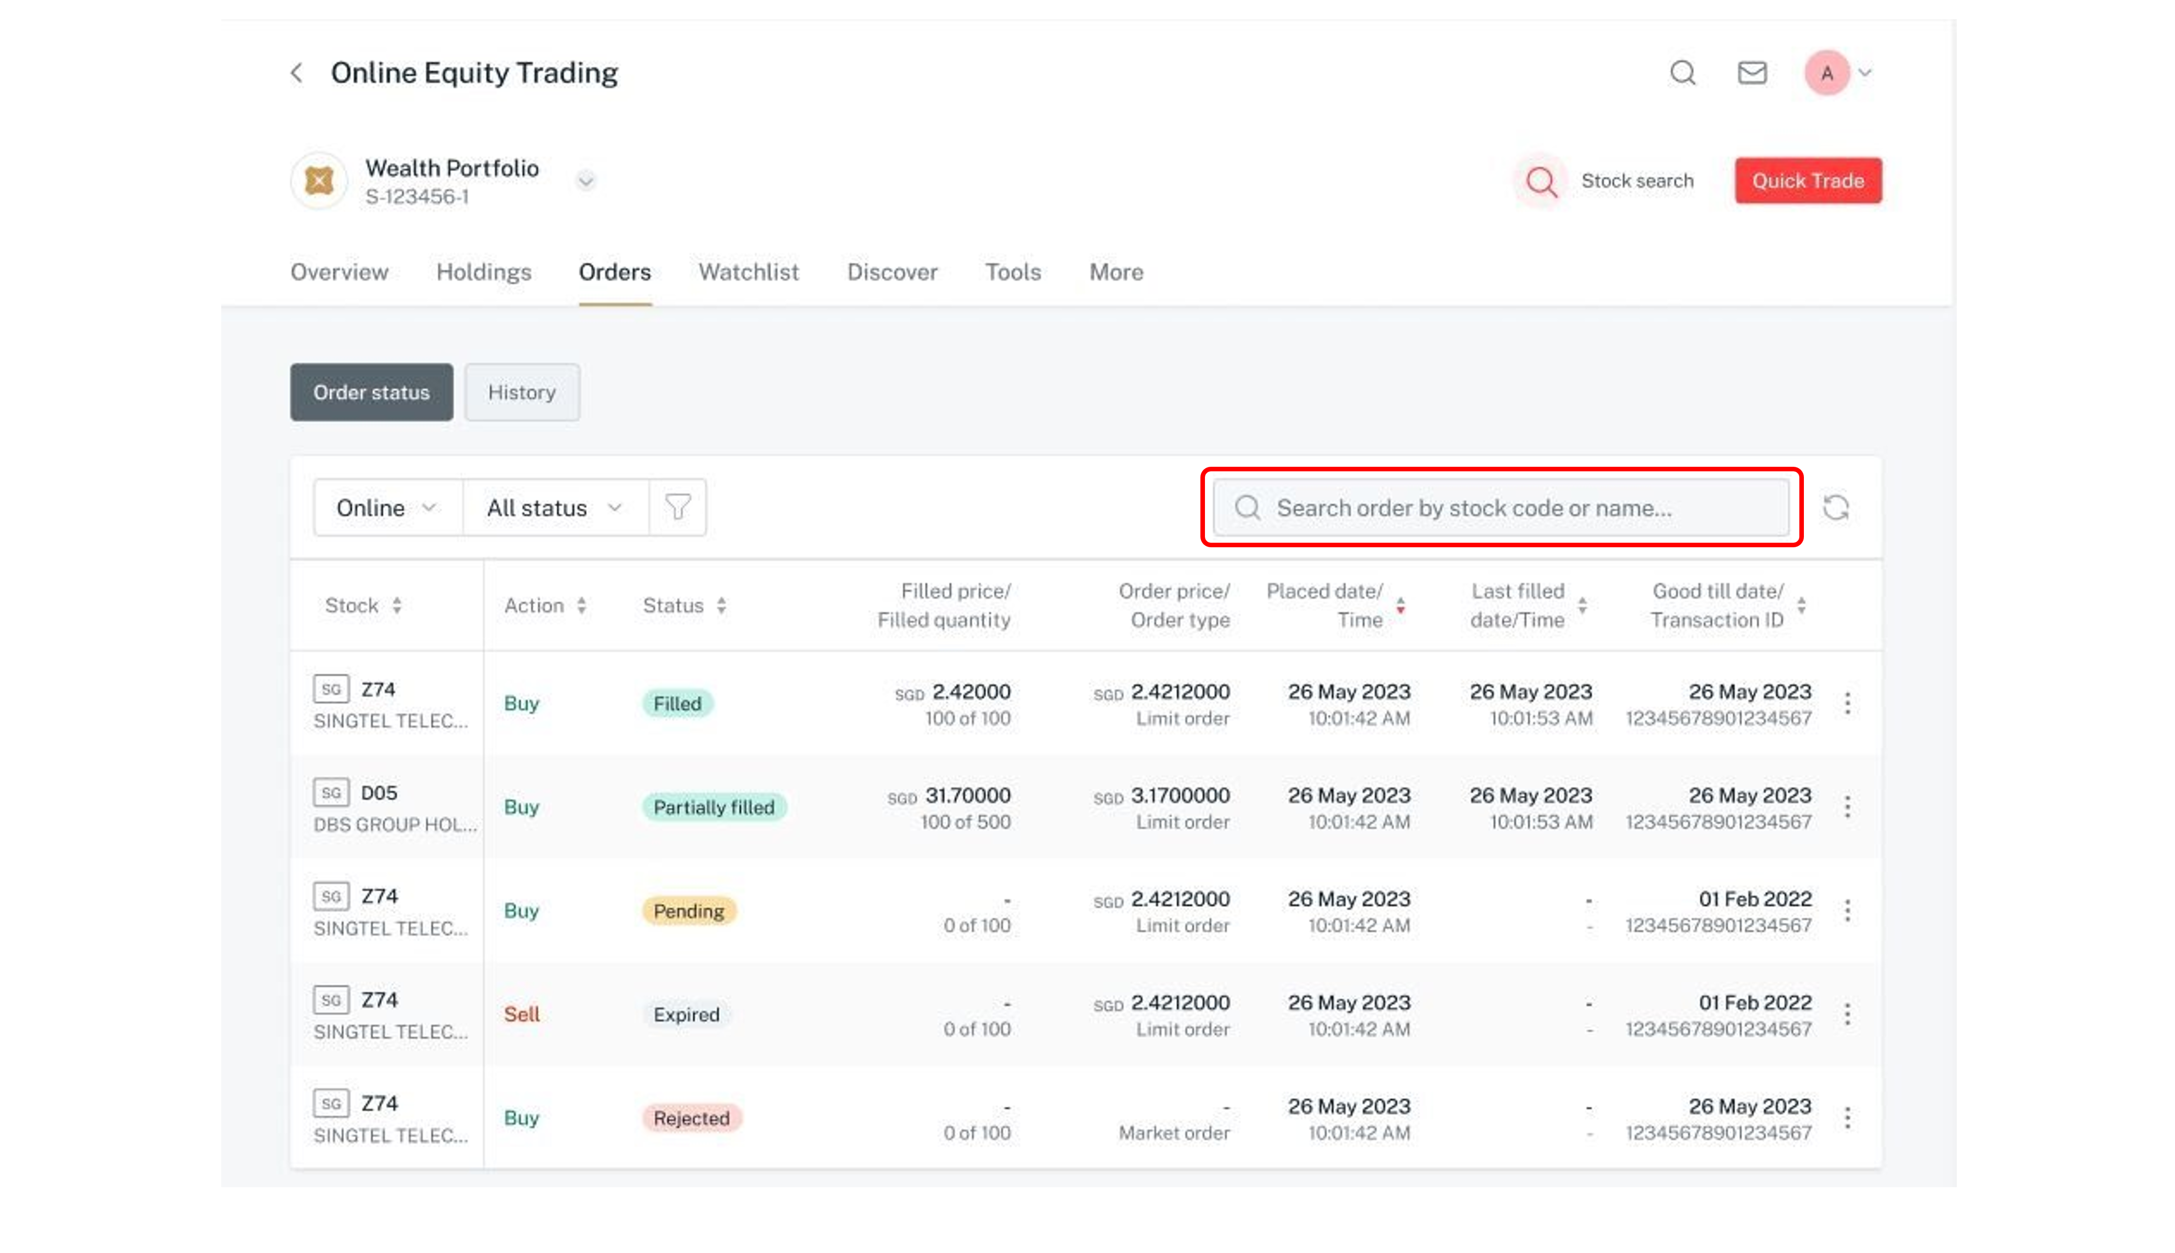Viewport: 2175px width, 1253px height.
Task: Go back using the header arrow
Action: coord(296,72)
